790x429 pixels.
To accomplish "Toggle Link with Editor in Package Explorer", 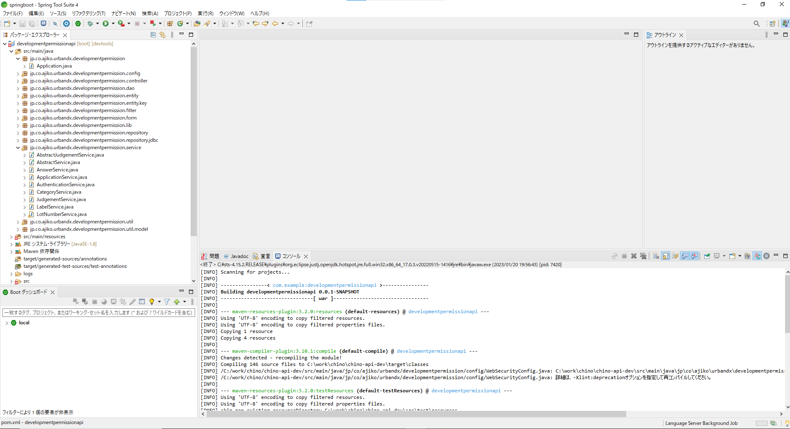I will pos(163,35).
